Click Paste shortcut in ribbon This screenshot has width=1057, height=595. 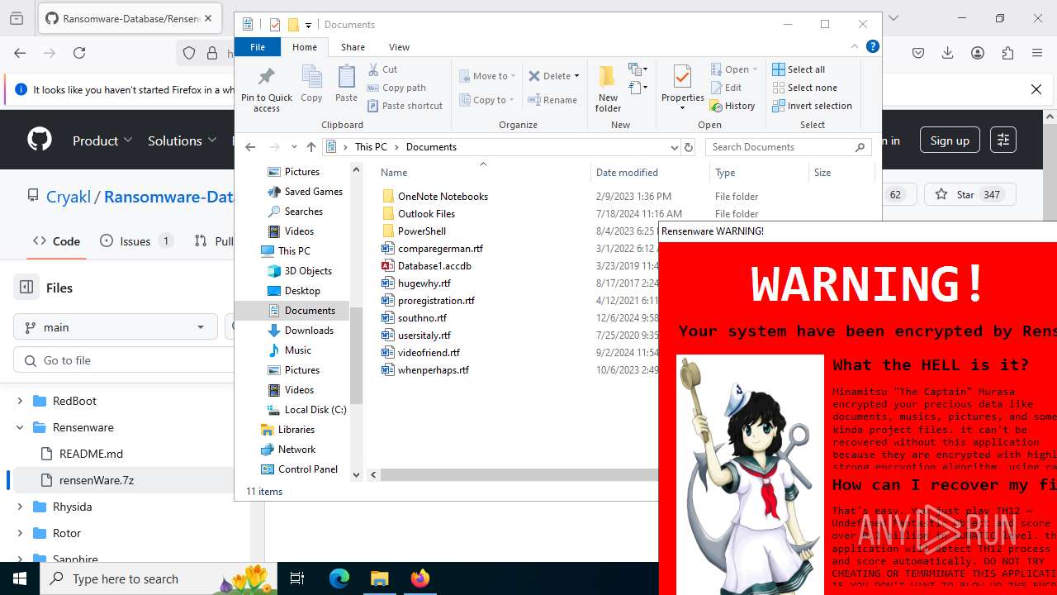click(405, 106)
